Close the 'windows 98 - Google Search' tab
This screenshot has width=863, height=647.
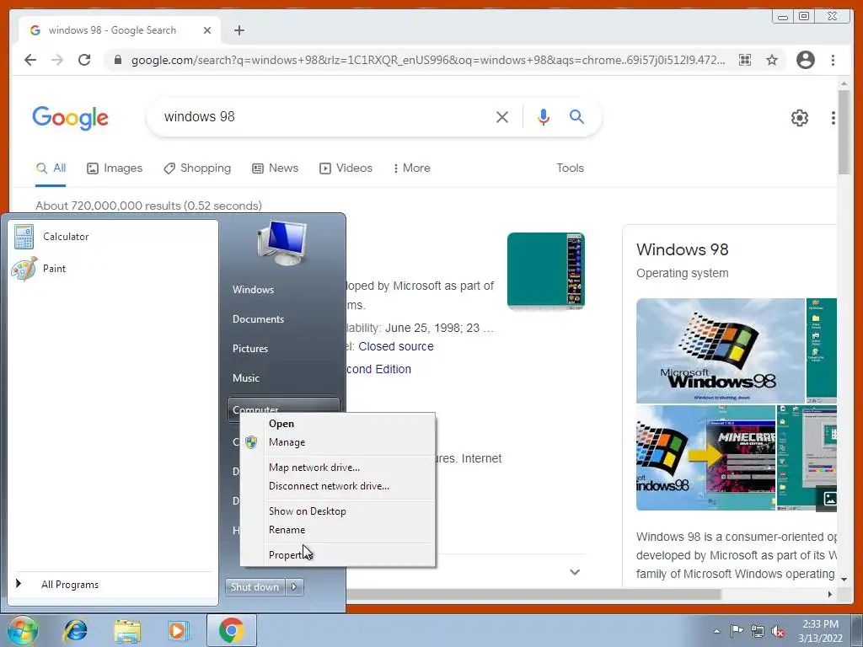207,30
